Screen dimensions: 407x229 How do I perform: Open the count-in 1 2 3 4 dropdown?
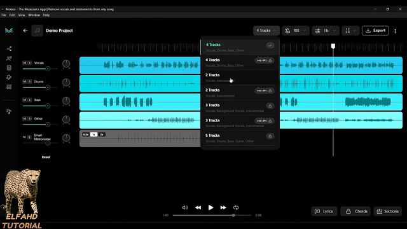point(350,31)
